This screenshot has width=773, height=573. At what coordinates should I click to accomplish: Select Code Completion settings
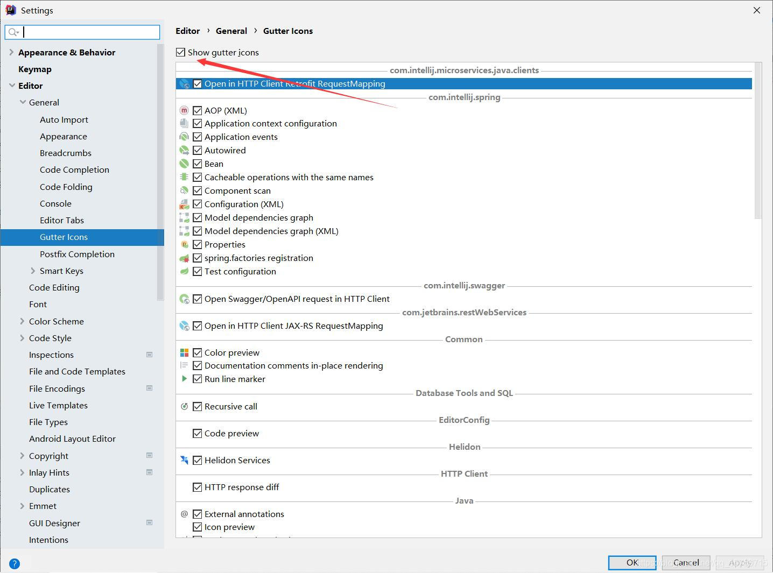pyautogui.click(x=74, y=169)
